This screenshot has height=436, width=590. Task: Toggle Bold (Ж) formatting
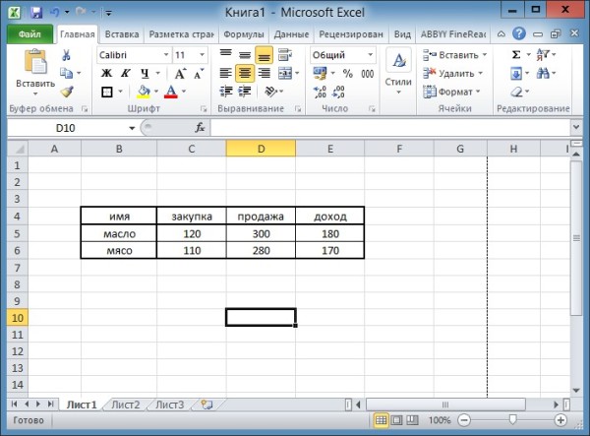point(107,73)
